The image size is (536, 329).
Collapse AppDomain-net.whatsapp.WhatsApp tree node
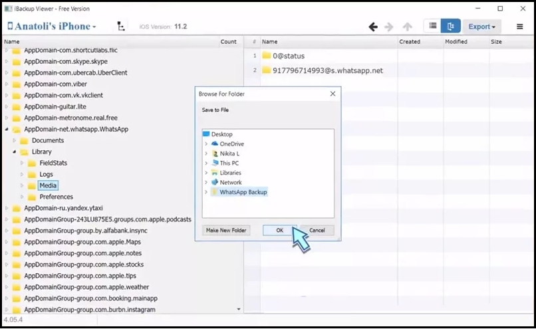tap(7, 129)
